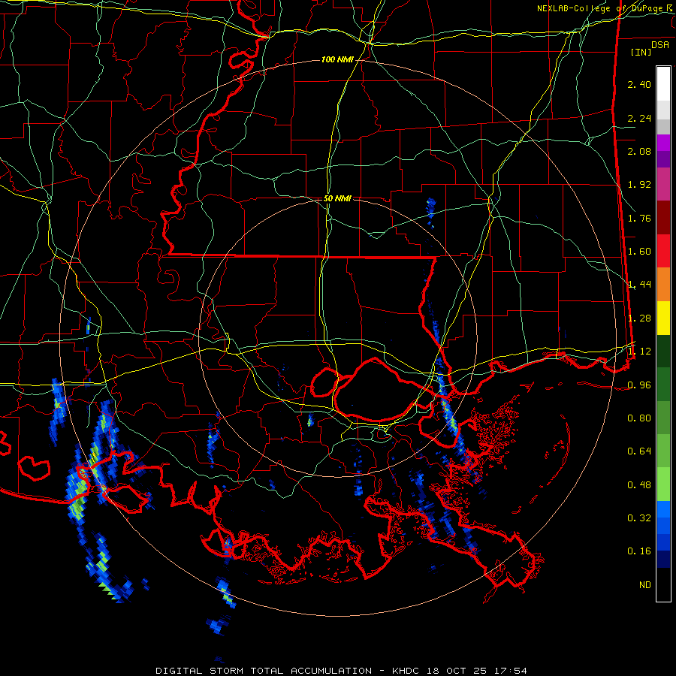Click the bright blue swatch above 0.32

[x=663, y=509]
